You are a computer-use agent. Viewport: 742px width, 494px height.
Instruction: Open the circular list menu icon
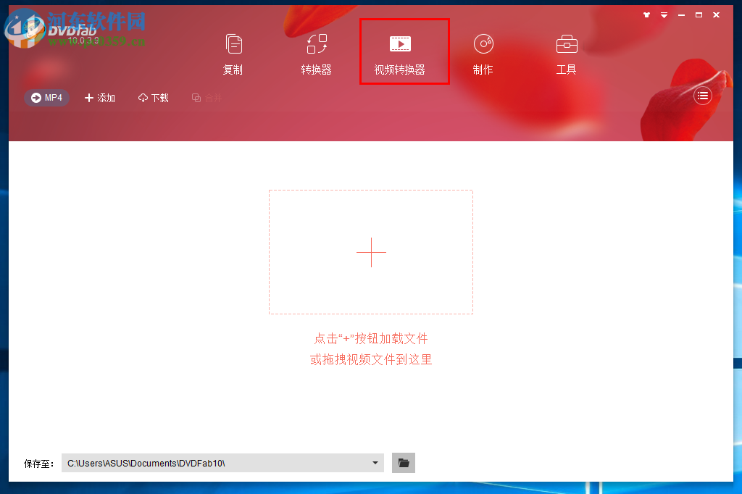(x=702, y=95)
